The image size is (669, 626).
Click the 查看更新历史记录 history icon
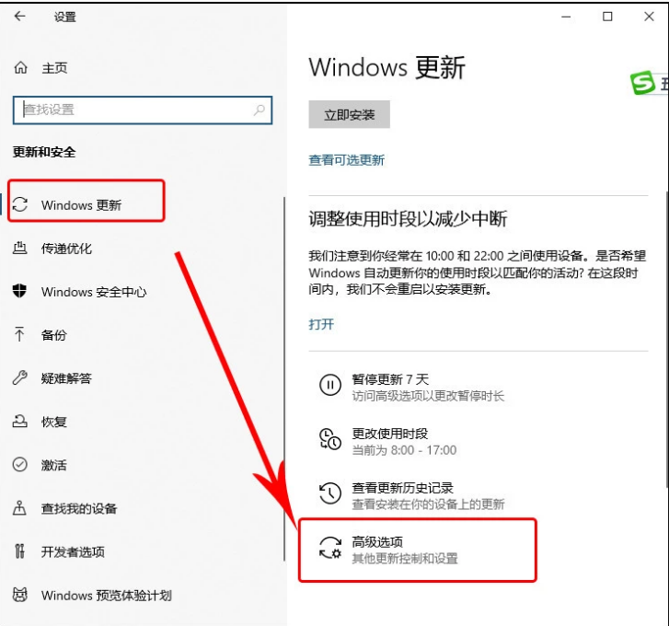click(x=329, y=494)
